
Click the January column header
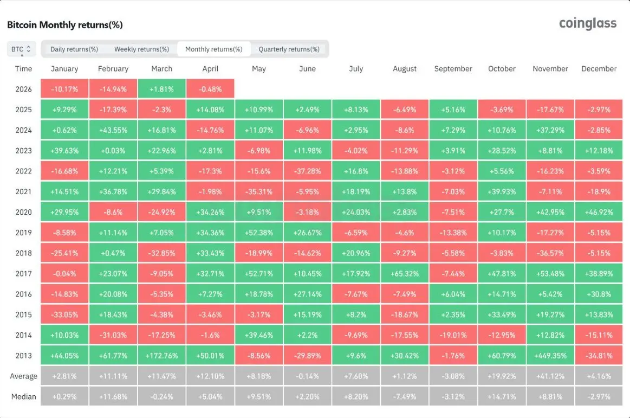click(x=64, y=69)
